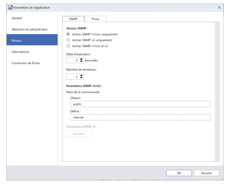Open the Informations category
The height and width of the screenshot is (184, 229).
tap(32, 52)
